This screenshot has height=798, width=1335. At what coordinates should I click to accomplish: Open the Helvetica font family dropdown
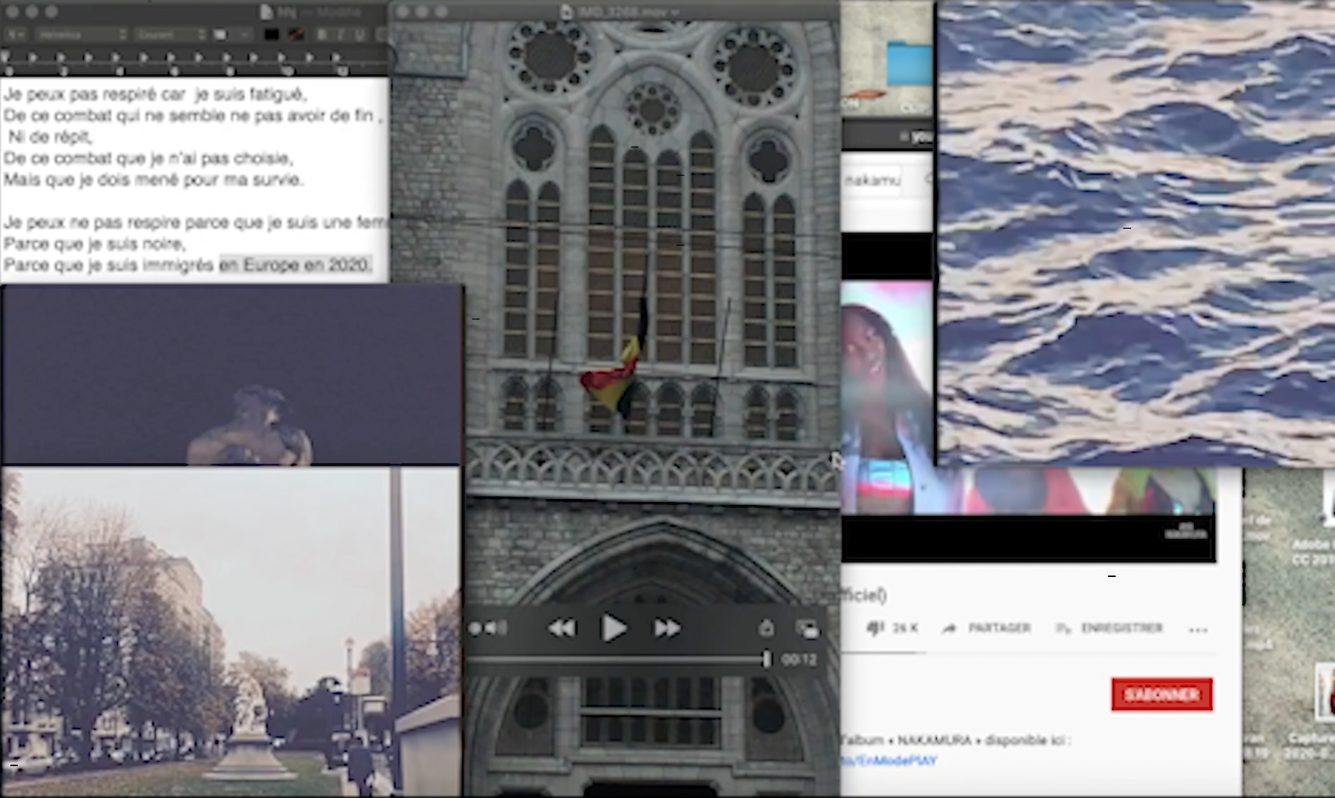80,35
